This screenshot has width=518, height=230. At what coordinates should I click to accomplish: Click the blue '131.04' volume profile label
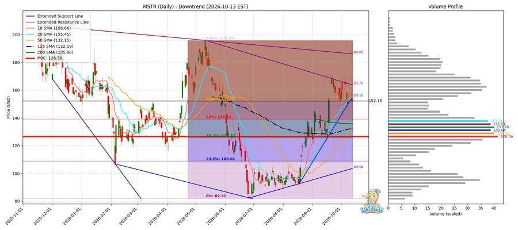pyautogui.click(x=500, y=130)
